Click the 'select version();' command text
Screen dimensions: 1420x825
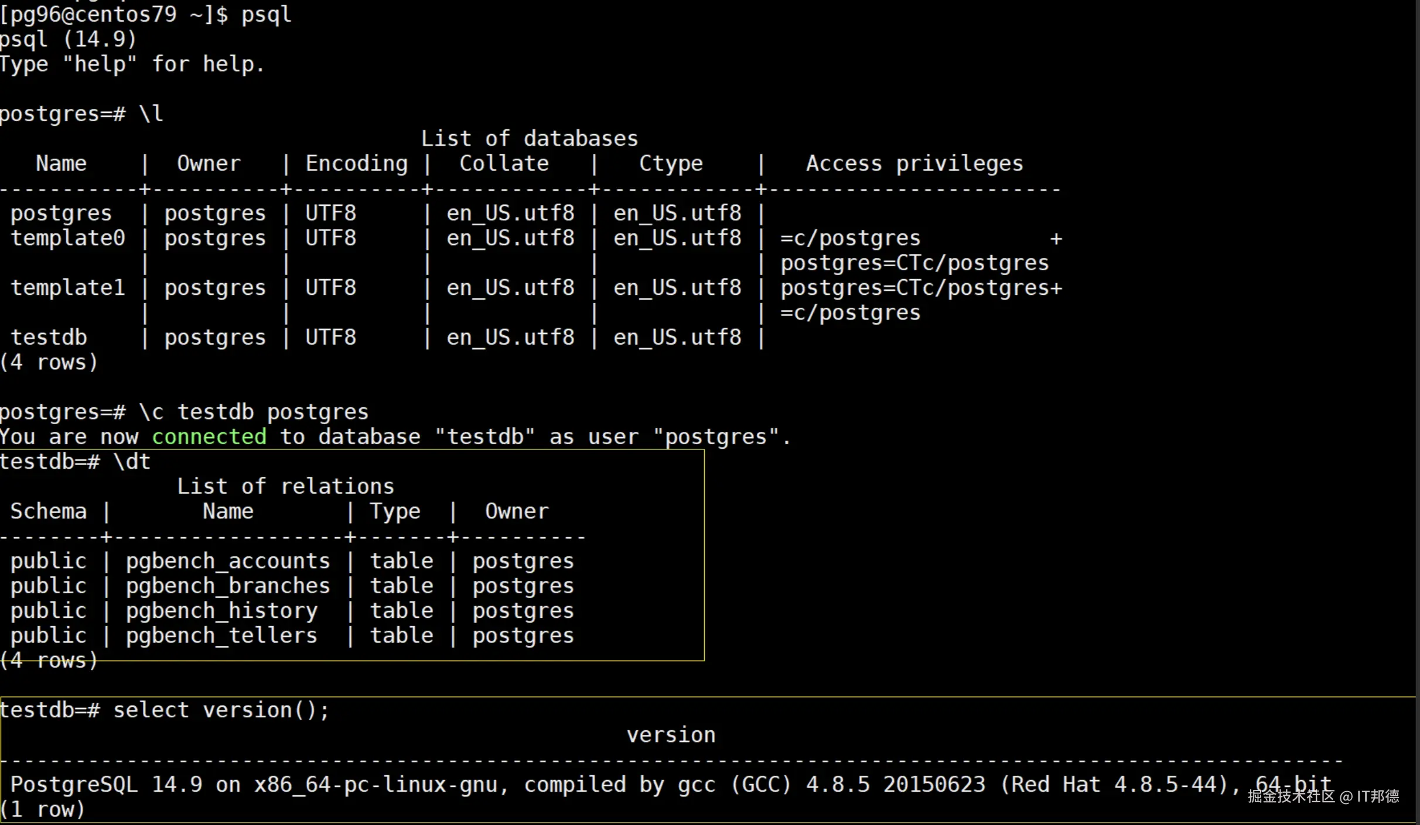(x=221, y=710)
